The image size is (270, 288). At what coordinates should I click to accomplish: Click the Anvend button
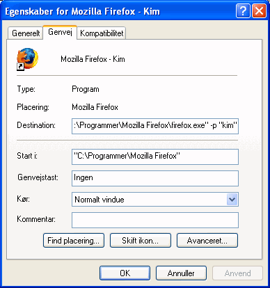click(x=237, y=273)
